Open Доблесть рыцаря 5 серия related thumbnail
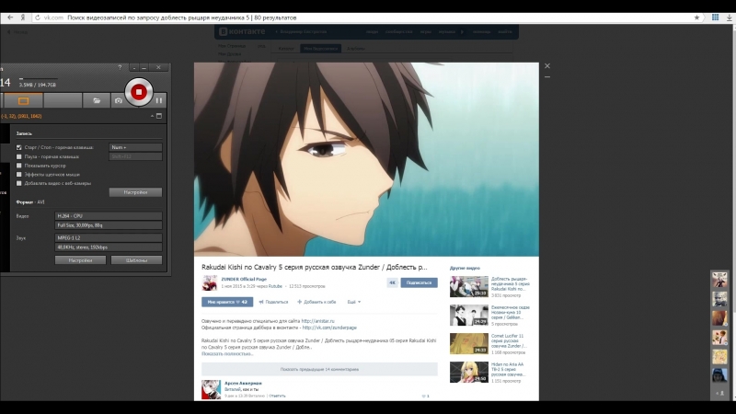736x414 pixels. tap(469, 287)
